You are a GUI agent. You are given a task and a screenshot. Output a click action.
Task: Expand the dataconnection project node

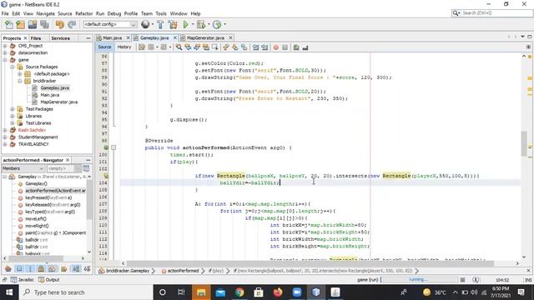(5, 52)
